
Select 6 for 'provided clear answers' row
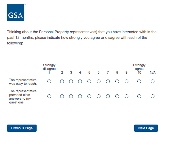[99, 96]
